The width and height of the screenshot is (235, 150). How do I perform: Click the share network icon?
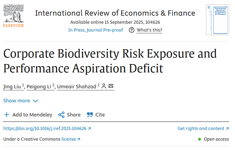(x=61, y=115)
